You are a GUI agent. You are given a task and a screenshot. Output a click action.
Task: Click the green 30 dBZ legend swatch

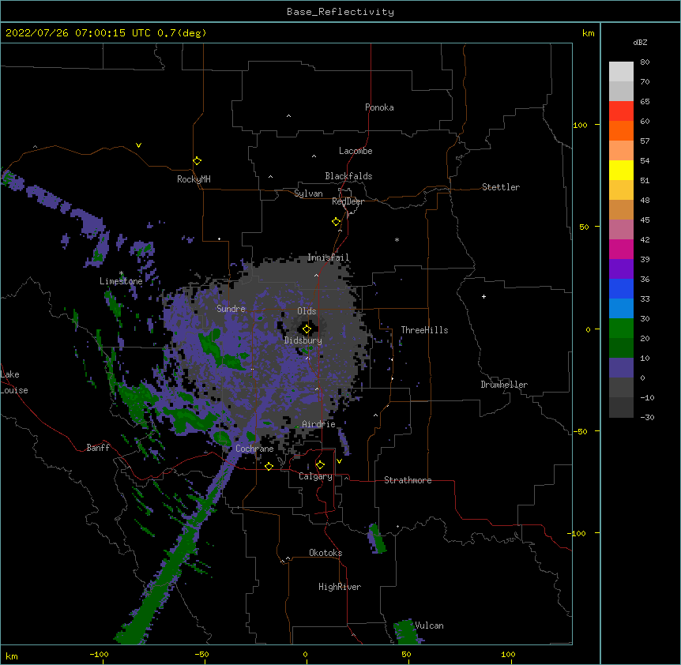[621, 329]
